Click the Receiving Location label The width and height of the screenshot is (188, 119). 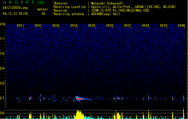[70, 7]
